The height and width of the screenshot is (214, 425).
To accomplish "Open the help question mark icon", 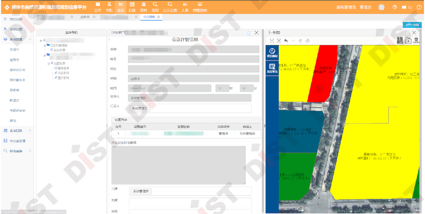I will [x=394, y=7].
